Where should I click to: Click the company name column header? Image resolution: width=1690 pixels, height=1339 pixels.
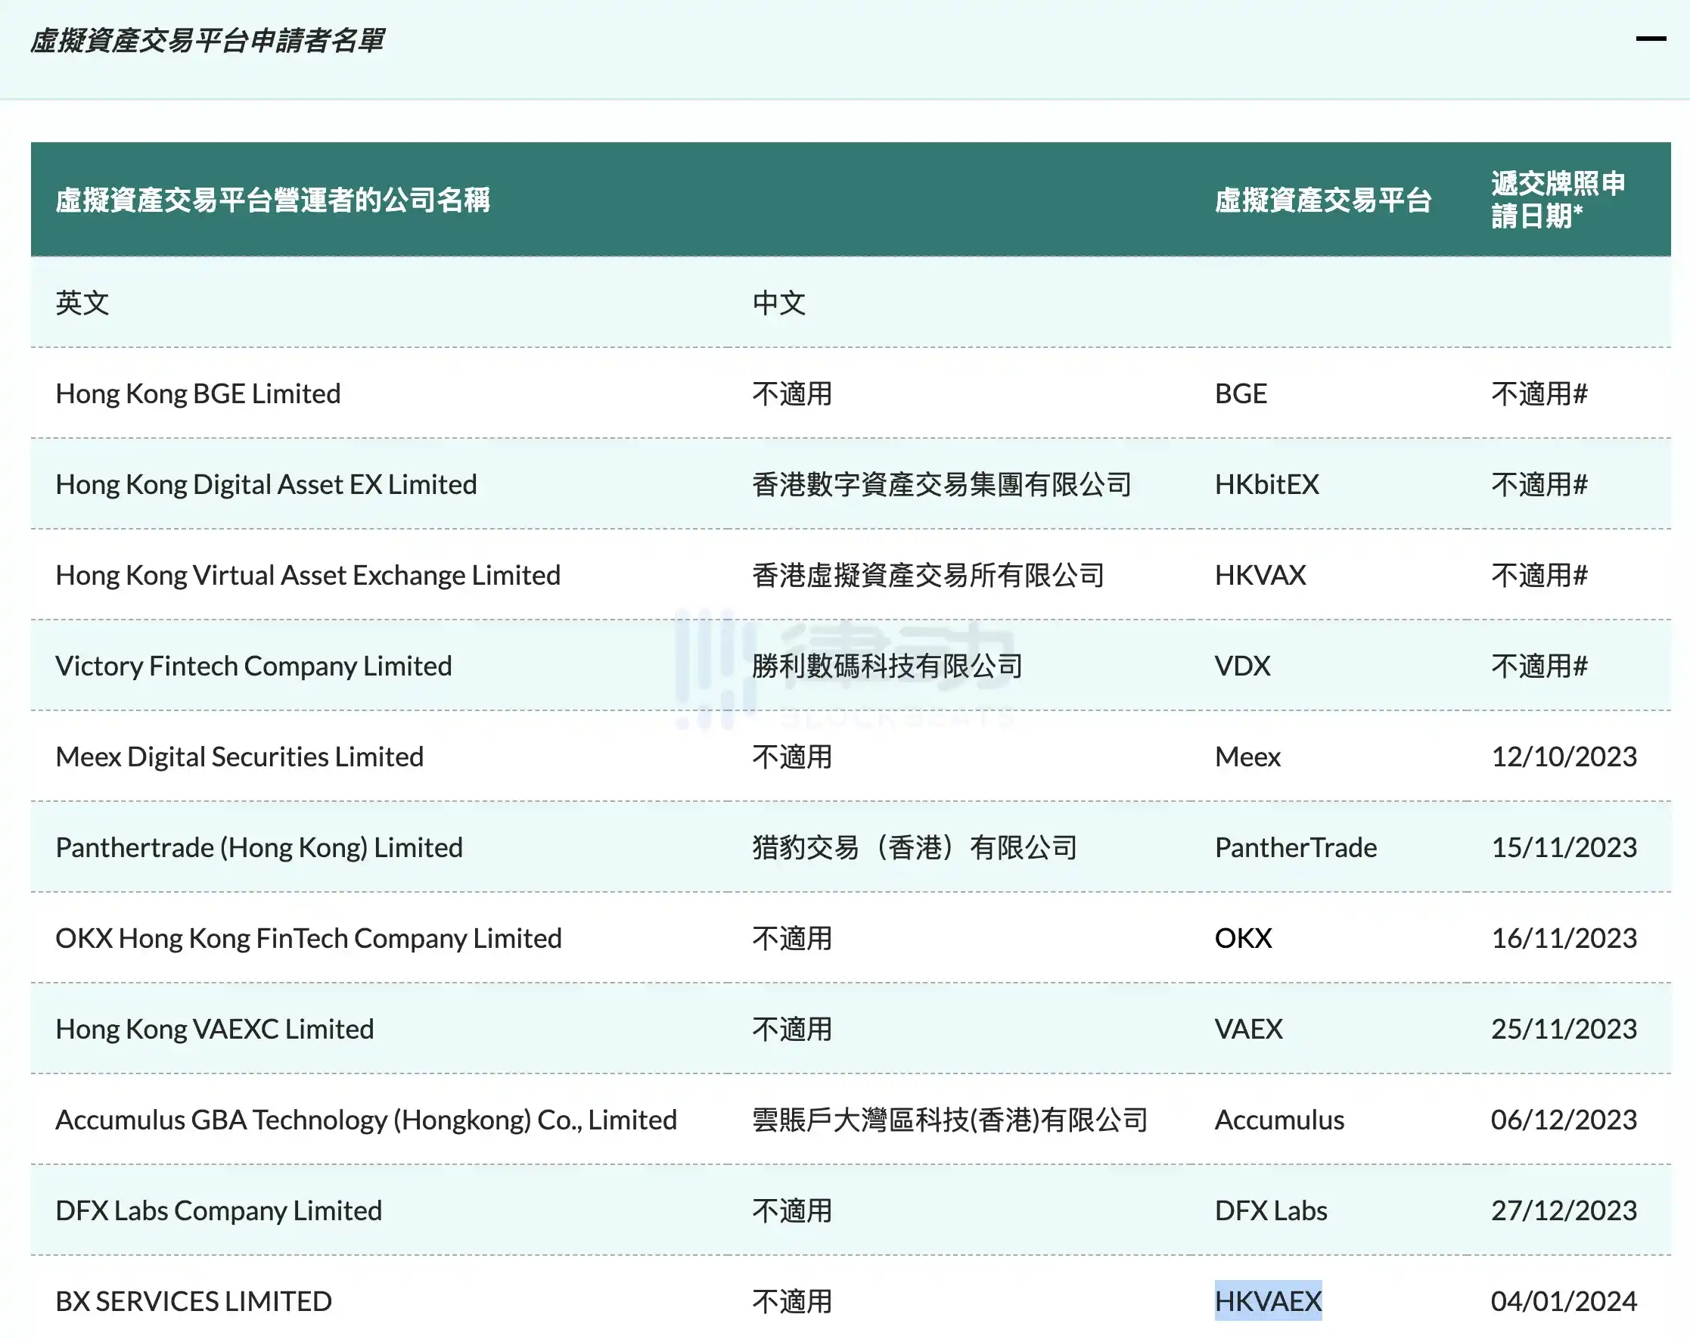(x=273, y=200)
